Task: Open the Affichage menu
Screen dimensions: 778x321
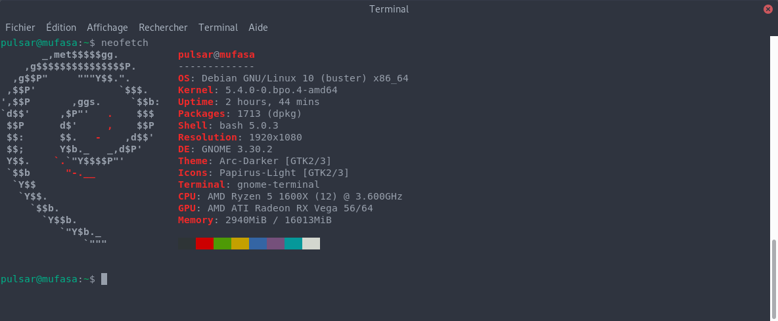Action: tap(107, 28)
